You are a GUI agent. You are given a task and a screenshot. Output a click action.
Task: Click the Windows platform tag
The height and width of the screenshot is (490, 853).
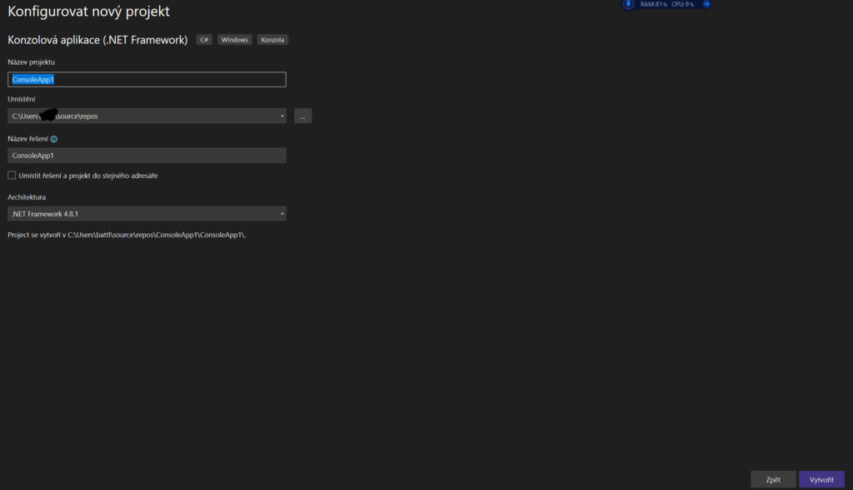pos(235,40)
